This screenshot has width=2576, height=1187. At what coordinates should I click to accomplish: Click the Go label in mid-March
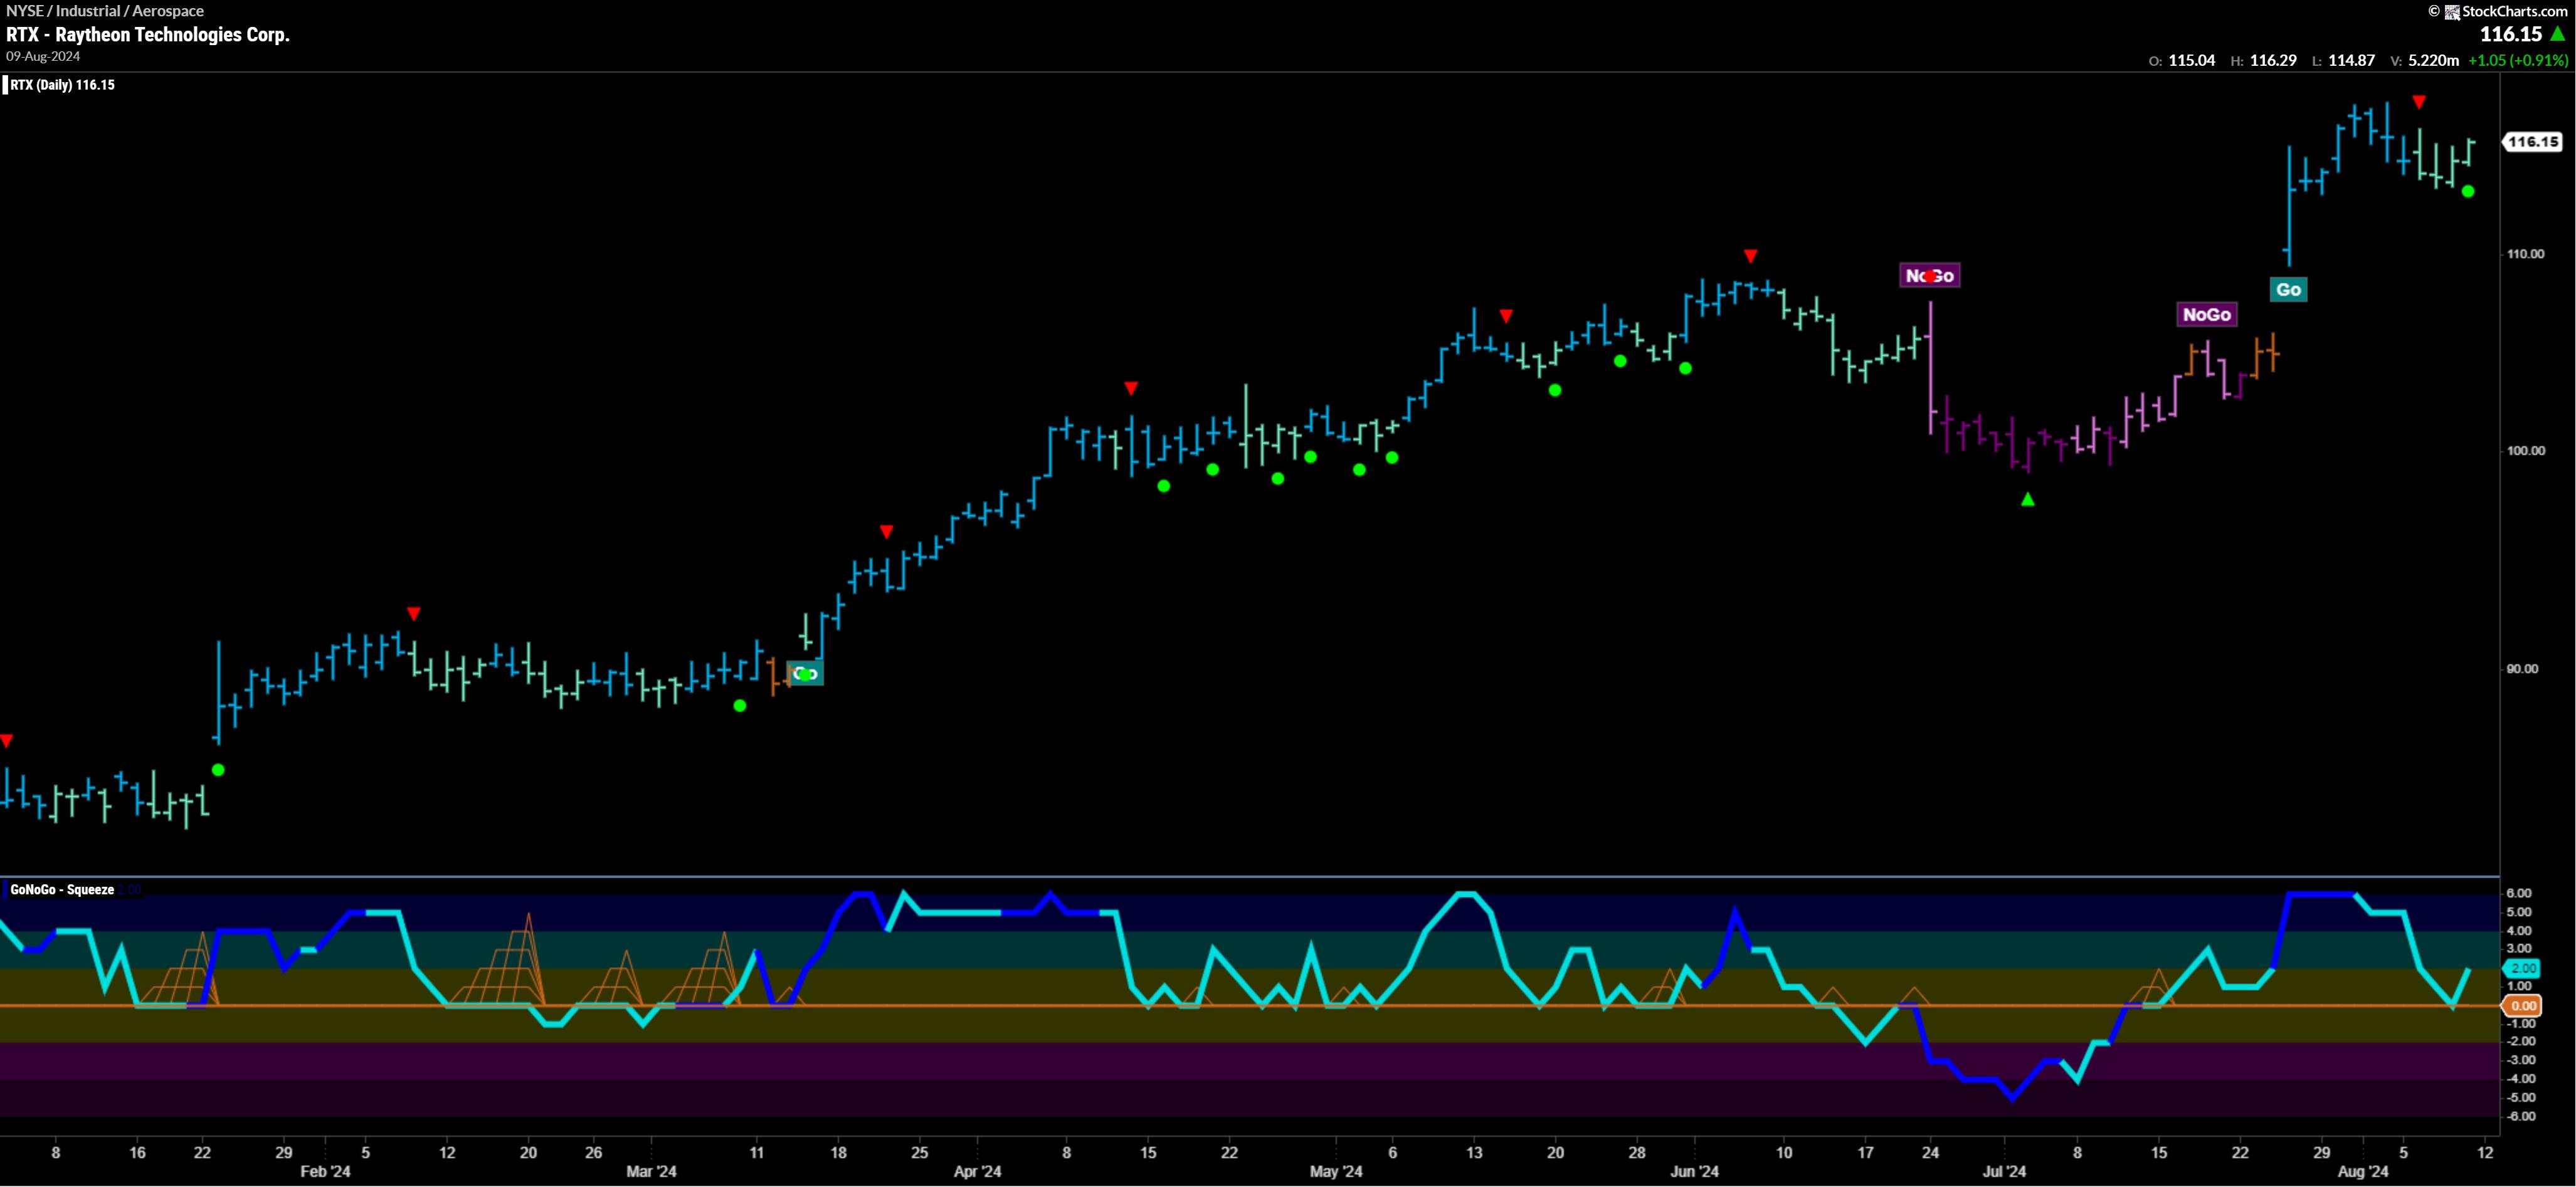pos(805,674)
